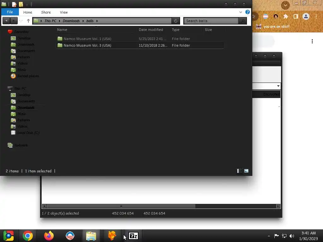This screenshot has width=323, height=242.
Task: Click the 'Search balls' input field
Action: click(x=211, y=21)
